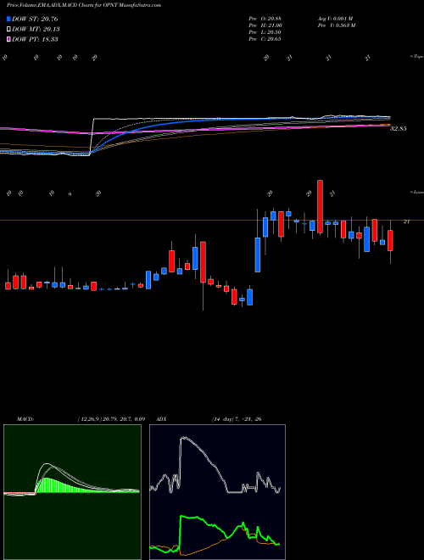Click the blue DOW ST legend swatch
424x560 pixels.
[x=9, y=19]
